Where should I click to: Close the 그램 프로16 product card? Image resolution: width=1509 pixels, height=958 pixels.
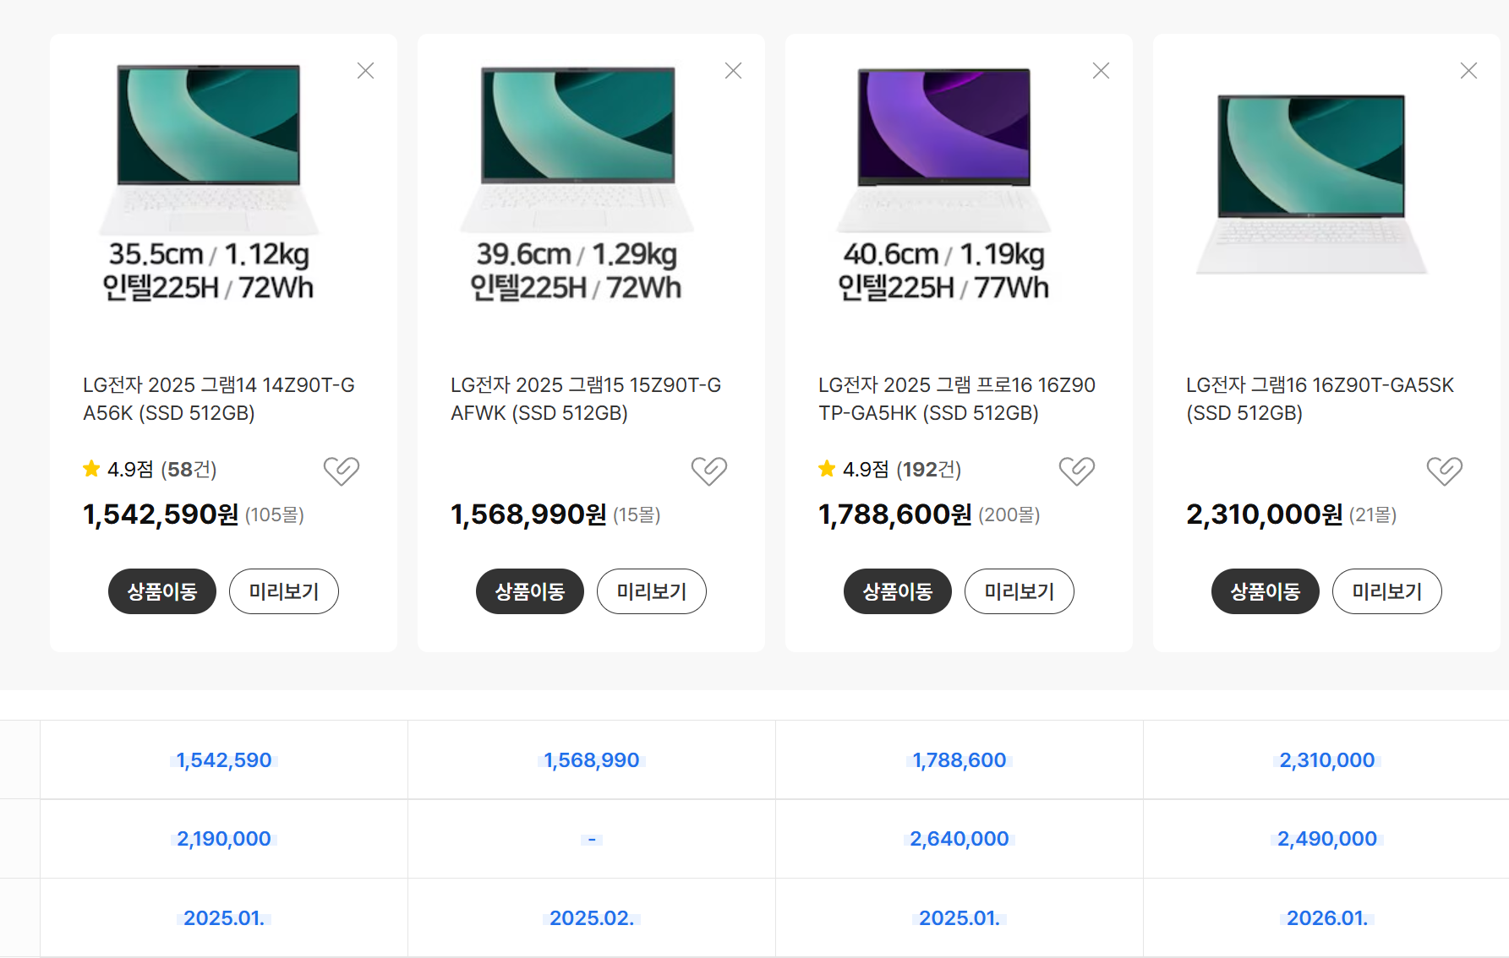point(1101,71)
